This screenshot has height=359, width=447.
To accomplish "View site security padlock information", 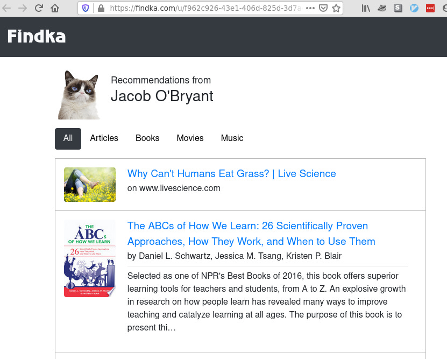I will tap(101, 8).
